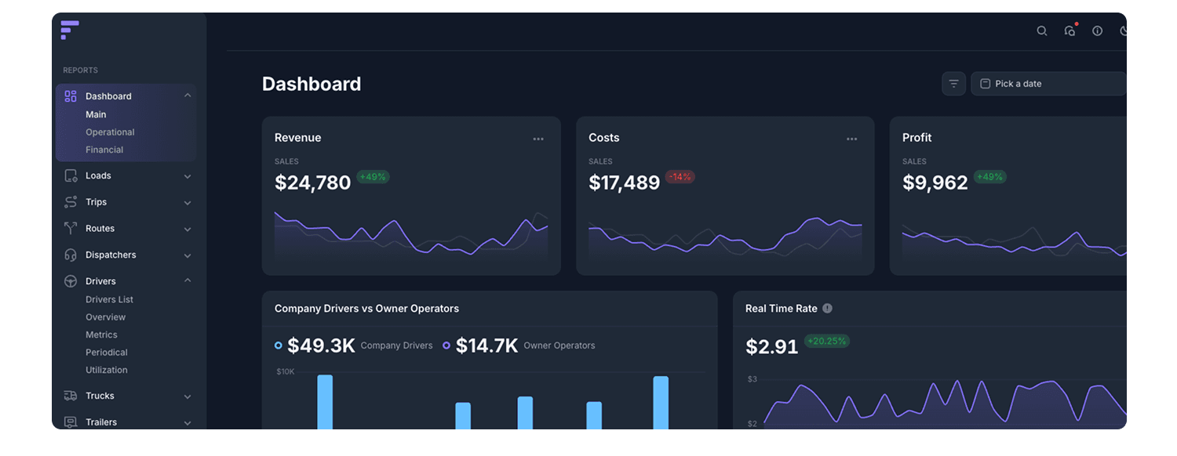Viewport: 1177px width, 456px height.
Task: Click the Dispatchers headset icon
Action: (x=71, y=255)
